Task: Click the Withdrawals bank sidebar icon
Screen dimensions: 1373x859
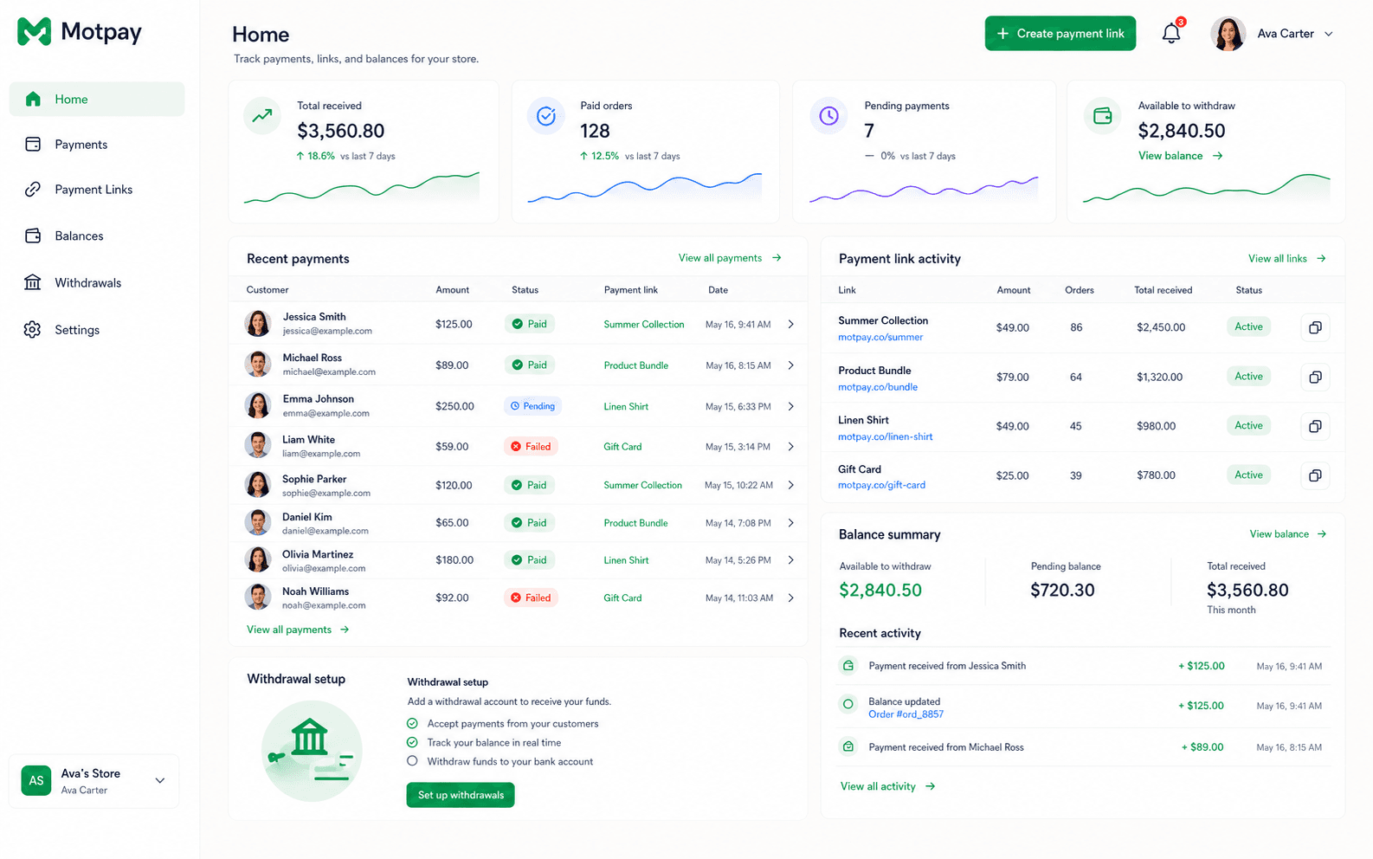Action: 33,282
